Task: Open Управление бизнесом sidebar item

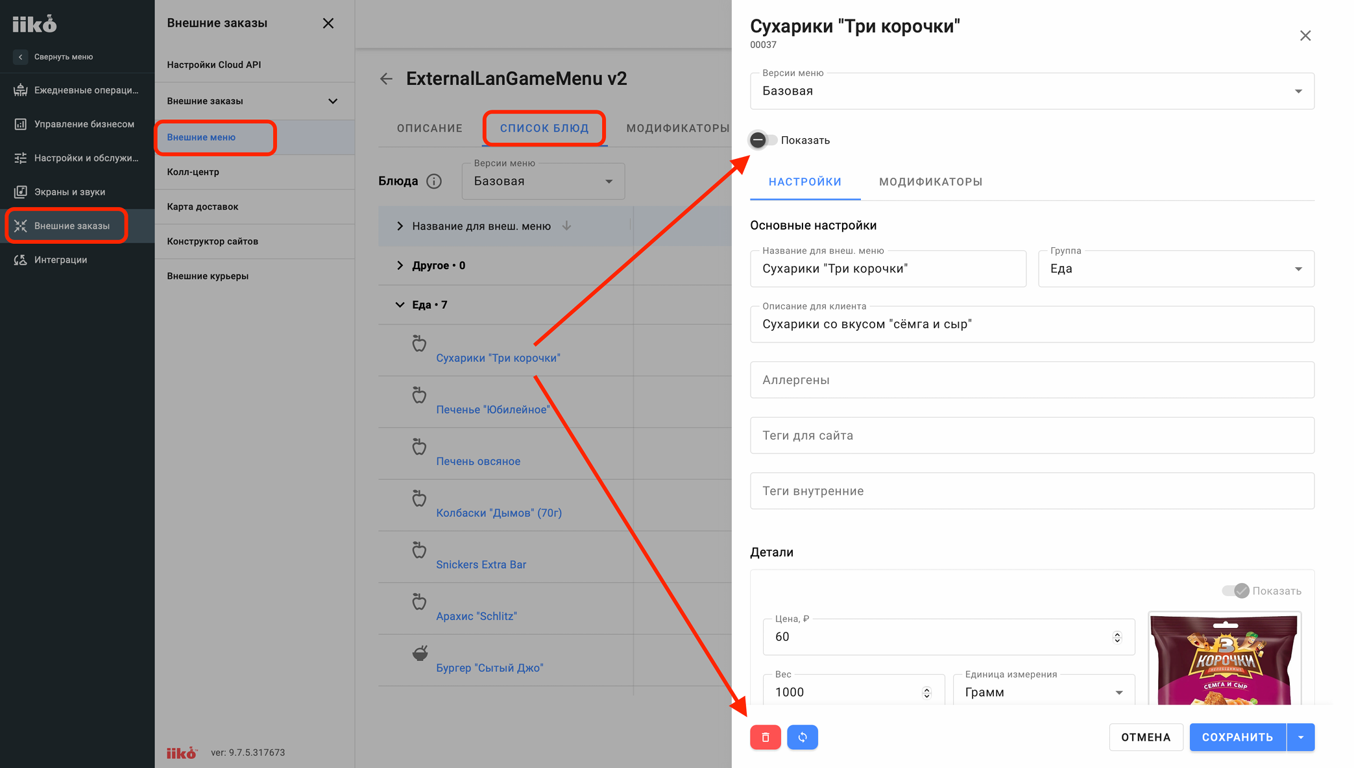Action: pyautogui.click(x=77, y=124)
